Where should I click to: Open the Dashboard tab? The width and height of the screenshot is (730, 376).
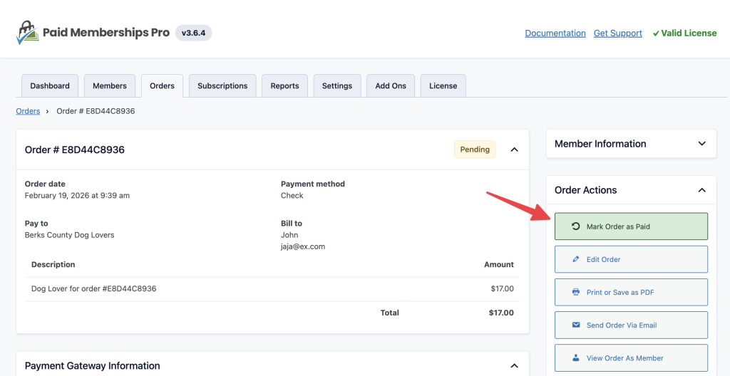pyautogui.click(x=50, y=85)
